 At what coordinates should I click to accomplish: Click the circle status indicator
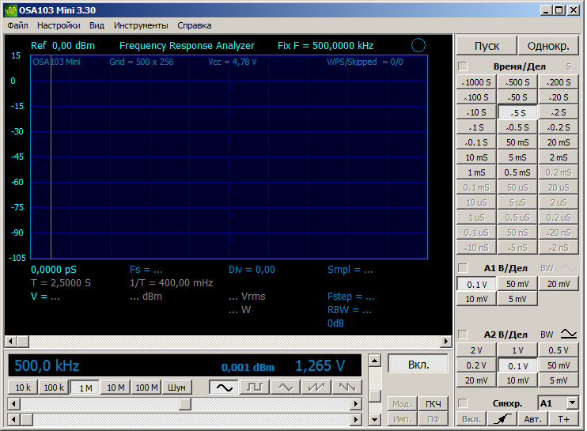coord(418,45)
